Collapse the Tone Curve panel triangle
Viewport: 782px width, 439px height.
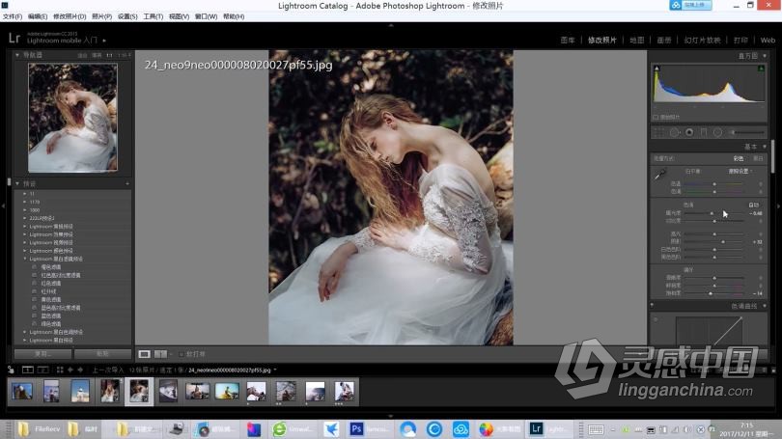coord(765,306)
